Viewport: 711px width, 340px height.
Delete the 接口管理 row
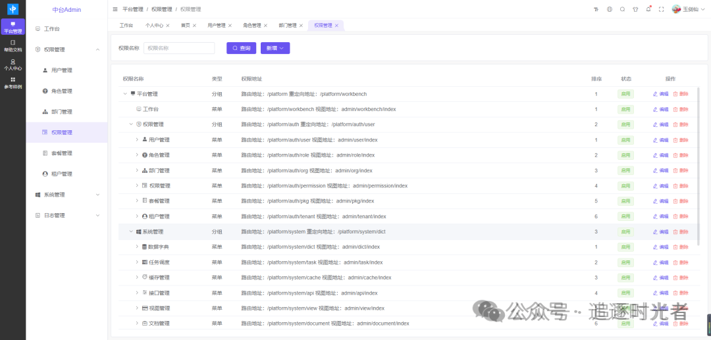[681, 293]
